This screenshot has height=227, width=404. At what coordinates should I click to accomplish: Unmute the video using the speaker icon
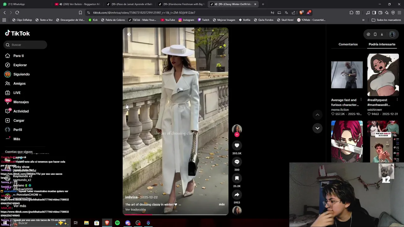129,34
